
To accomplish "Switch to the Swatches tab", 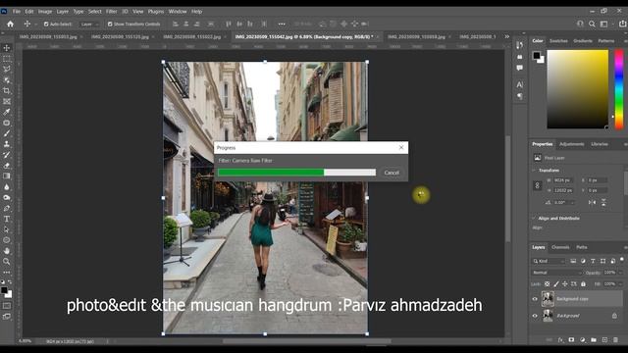I will [x=558, y=41].
